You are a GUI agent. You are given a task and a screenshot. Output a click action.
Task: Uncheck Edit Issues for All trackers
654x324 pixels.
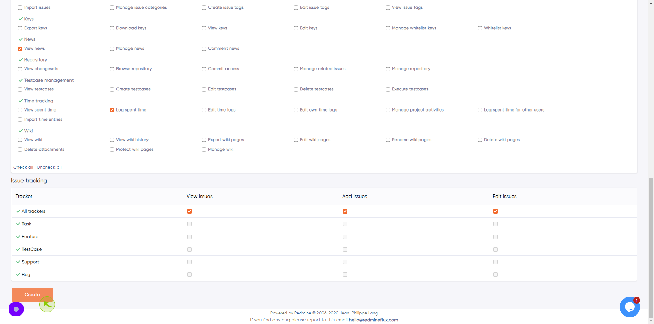click(495, 211)
